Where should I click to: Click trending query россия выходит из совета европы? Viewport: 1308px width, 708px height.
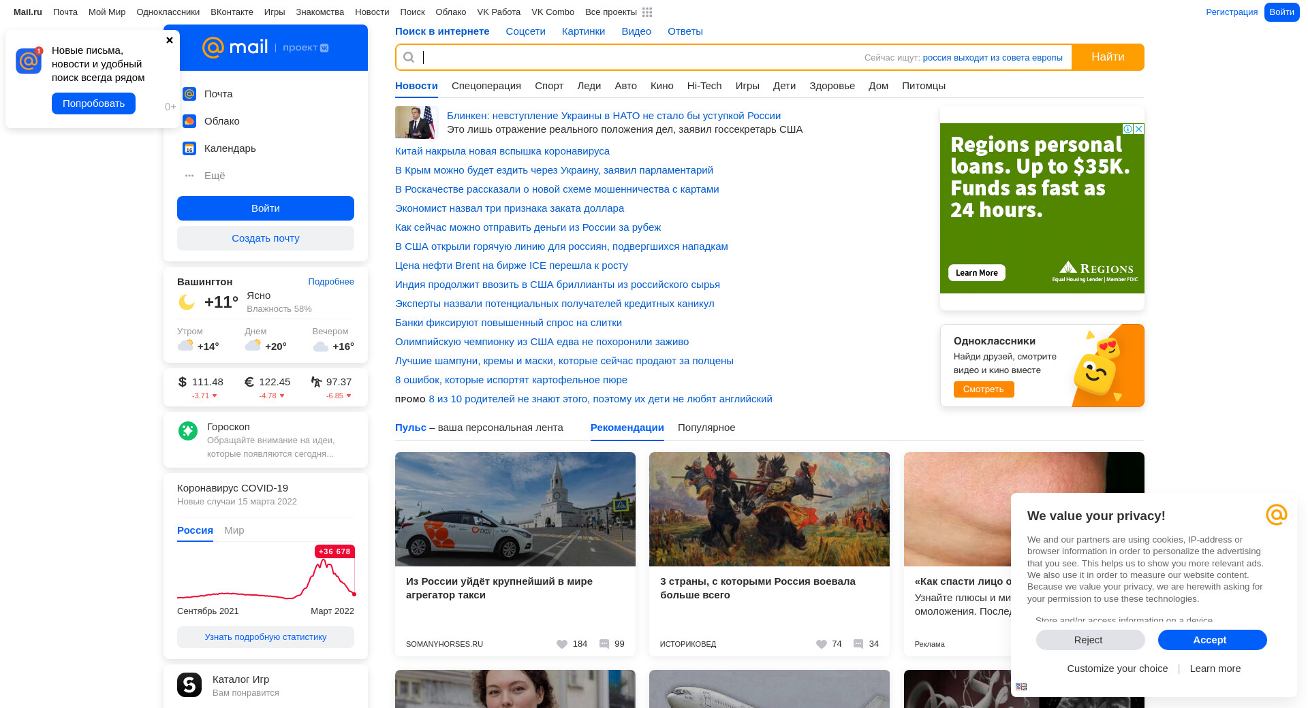993,58
